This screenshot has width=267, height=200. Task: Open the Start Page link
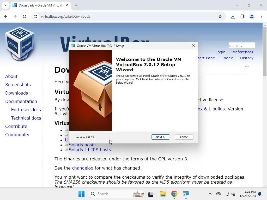[x=206, y=58]
